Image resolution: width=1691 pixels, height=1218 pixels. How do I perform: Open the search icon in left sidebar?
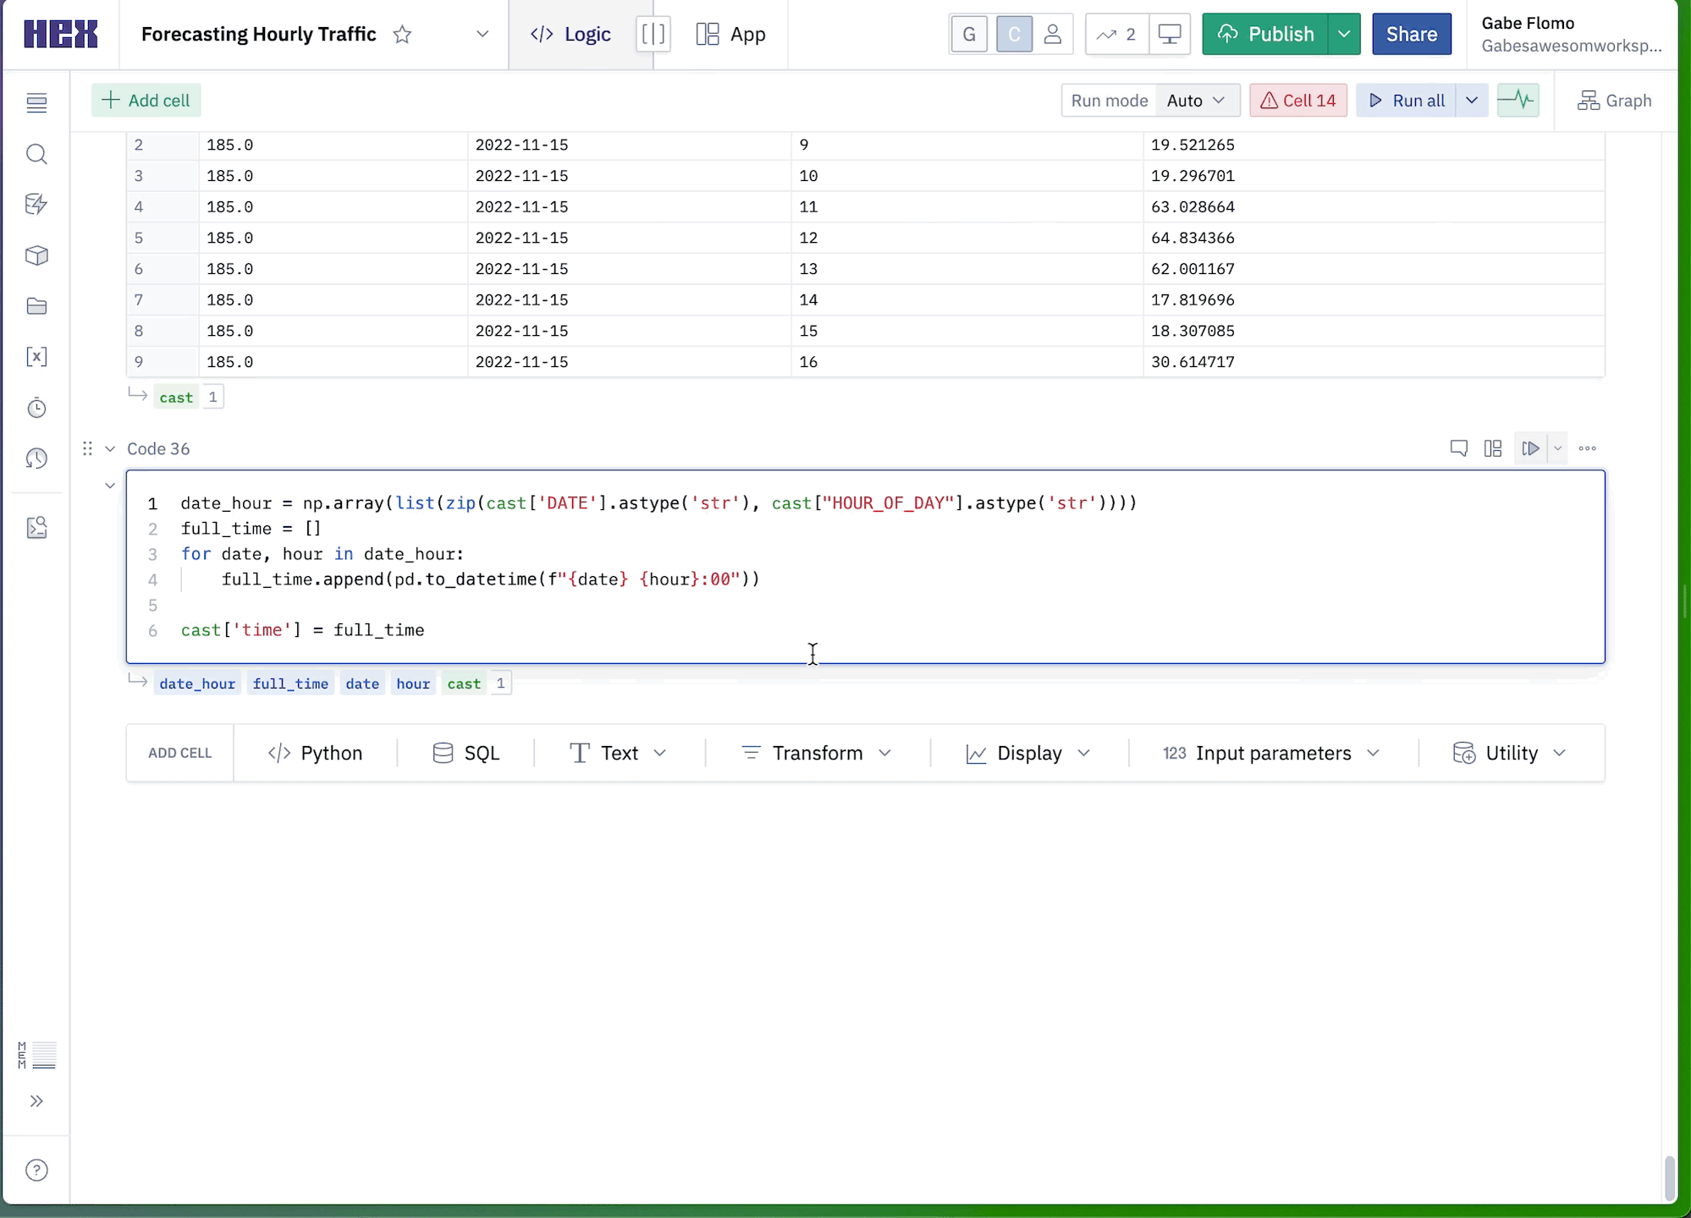pos(36,154)
